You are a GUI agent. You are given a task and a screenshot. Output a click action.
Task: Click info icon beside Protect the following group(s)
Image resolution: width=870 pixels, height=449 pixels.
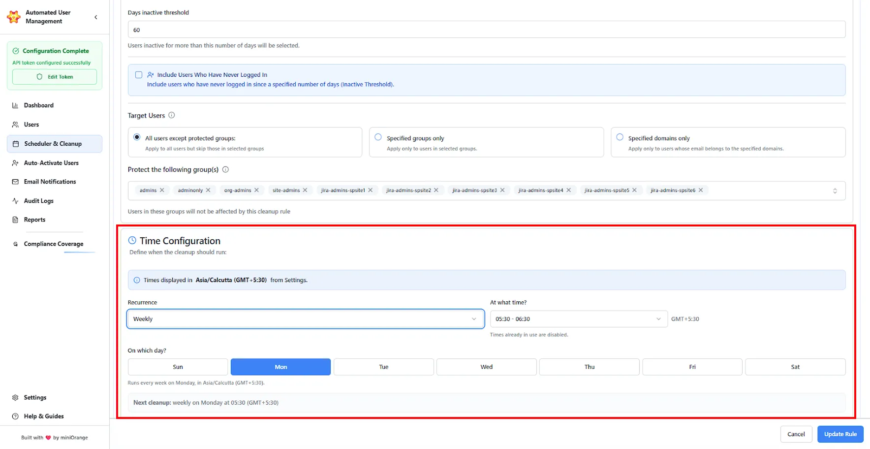pos(225,169)
